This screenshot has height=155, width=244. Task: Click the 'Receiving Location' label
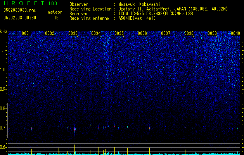point(90,9)
